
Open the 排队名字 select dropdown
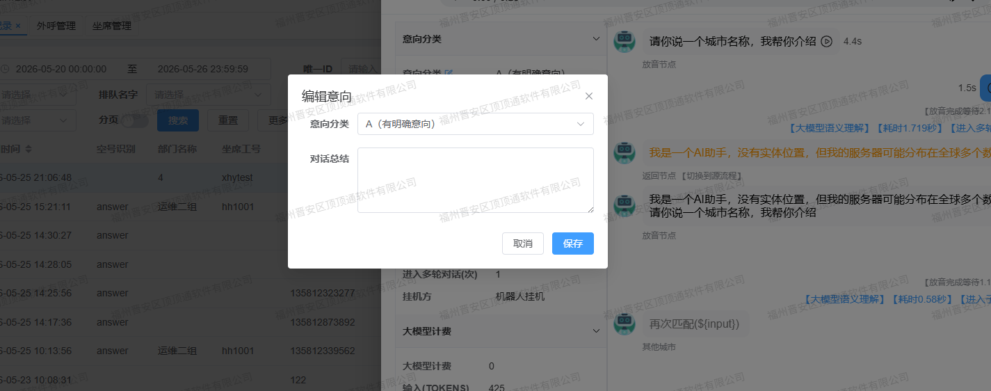(208, 94)
